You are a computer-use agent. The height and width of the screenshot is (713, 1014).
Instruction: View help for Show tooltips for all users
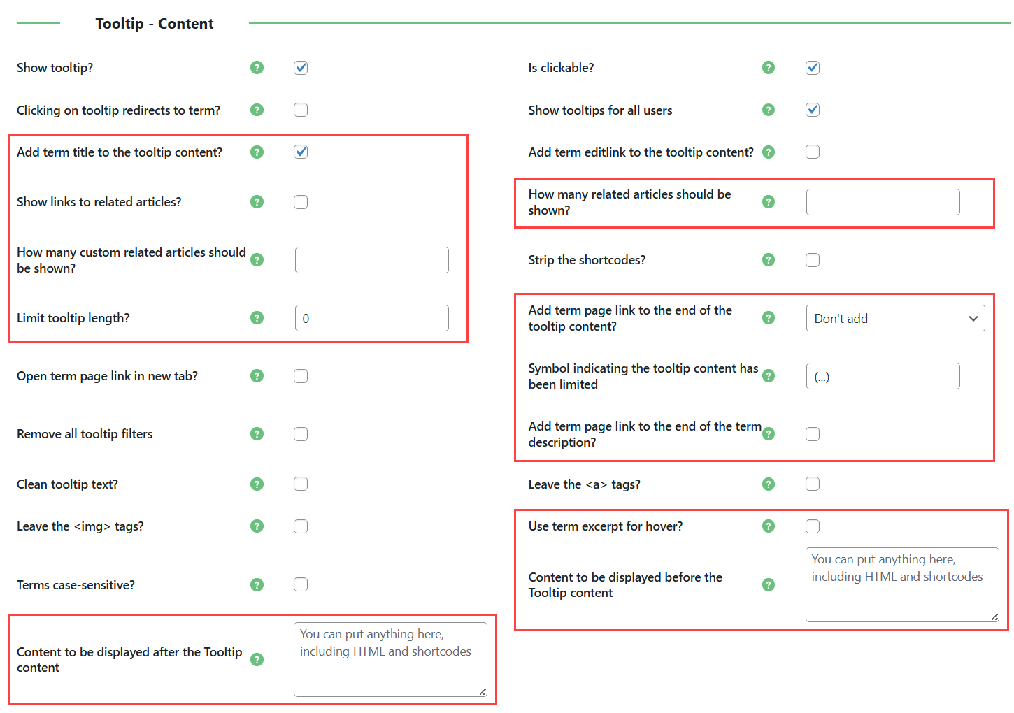tap(769, 110)
